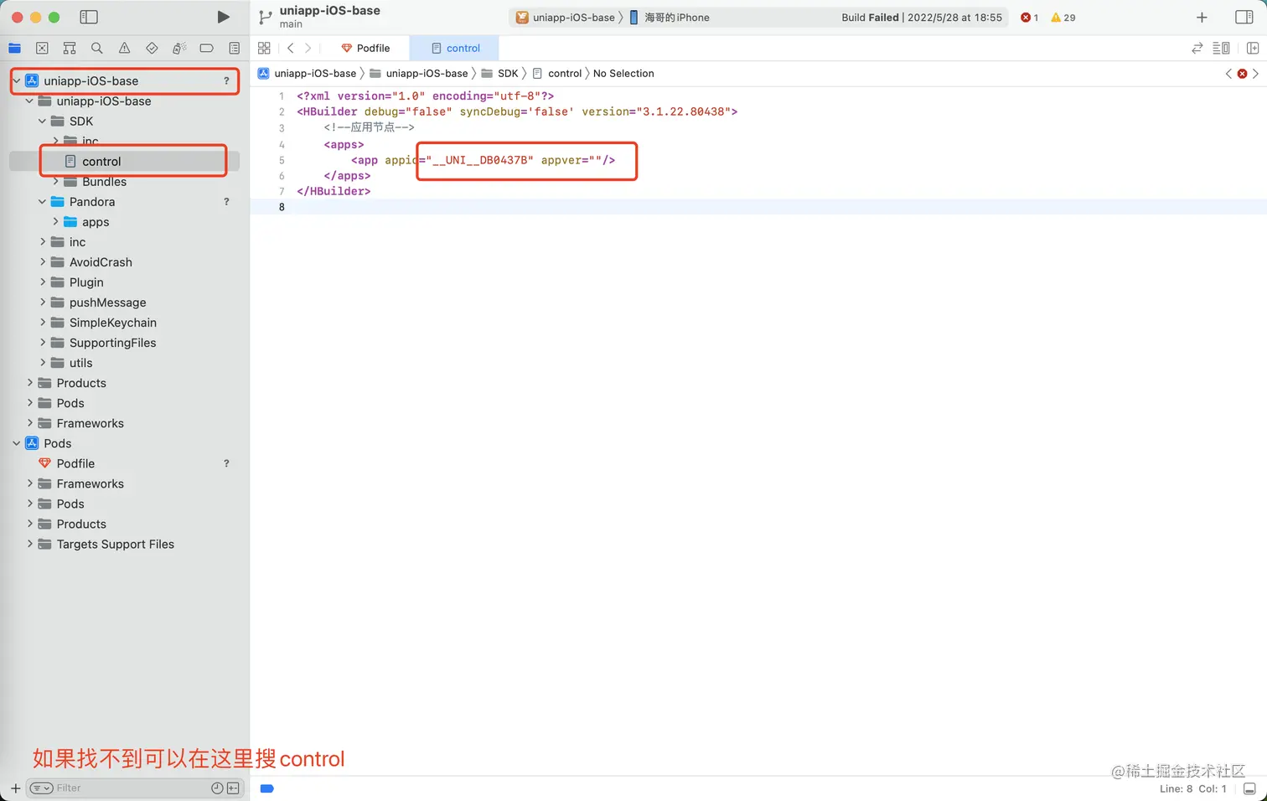Run the project with the play button

(x=223, y=17)
